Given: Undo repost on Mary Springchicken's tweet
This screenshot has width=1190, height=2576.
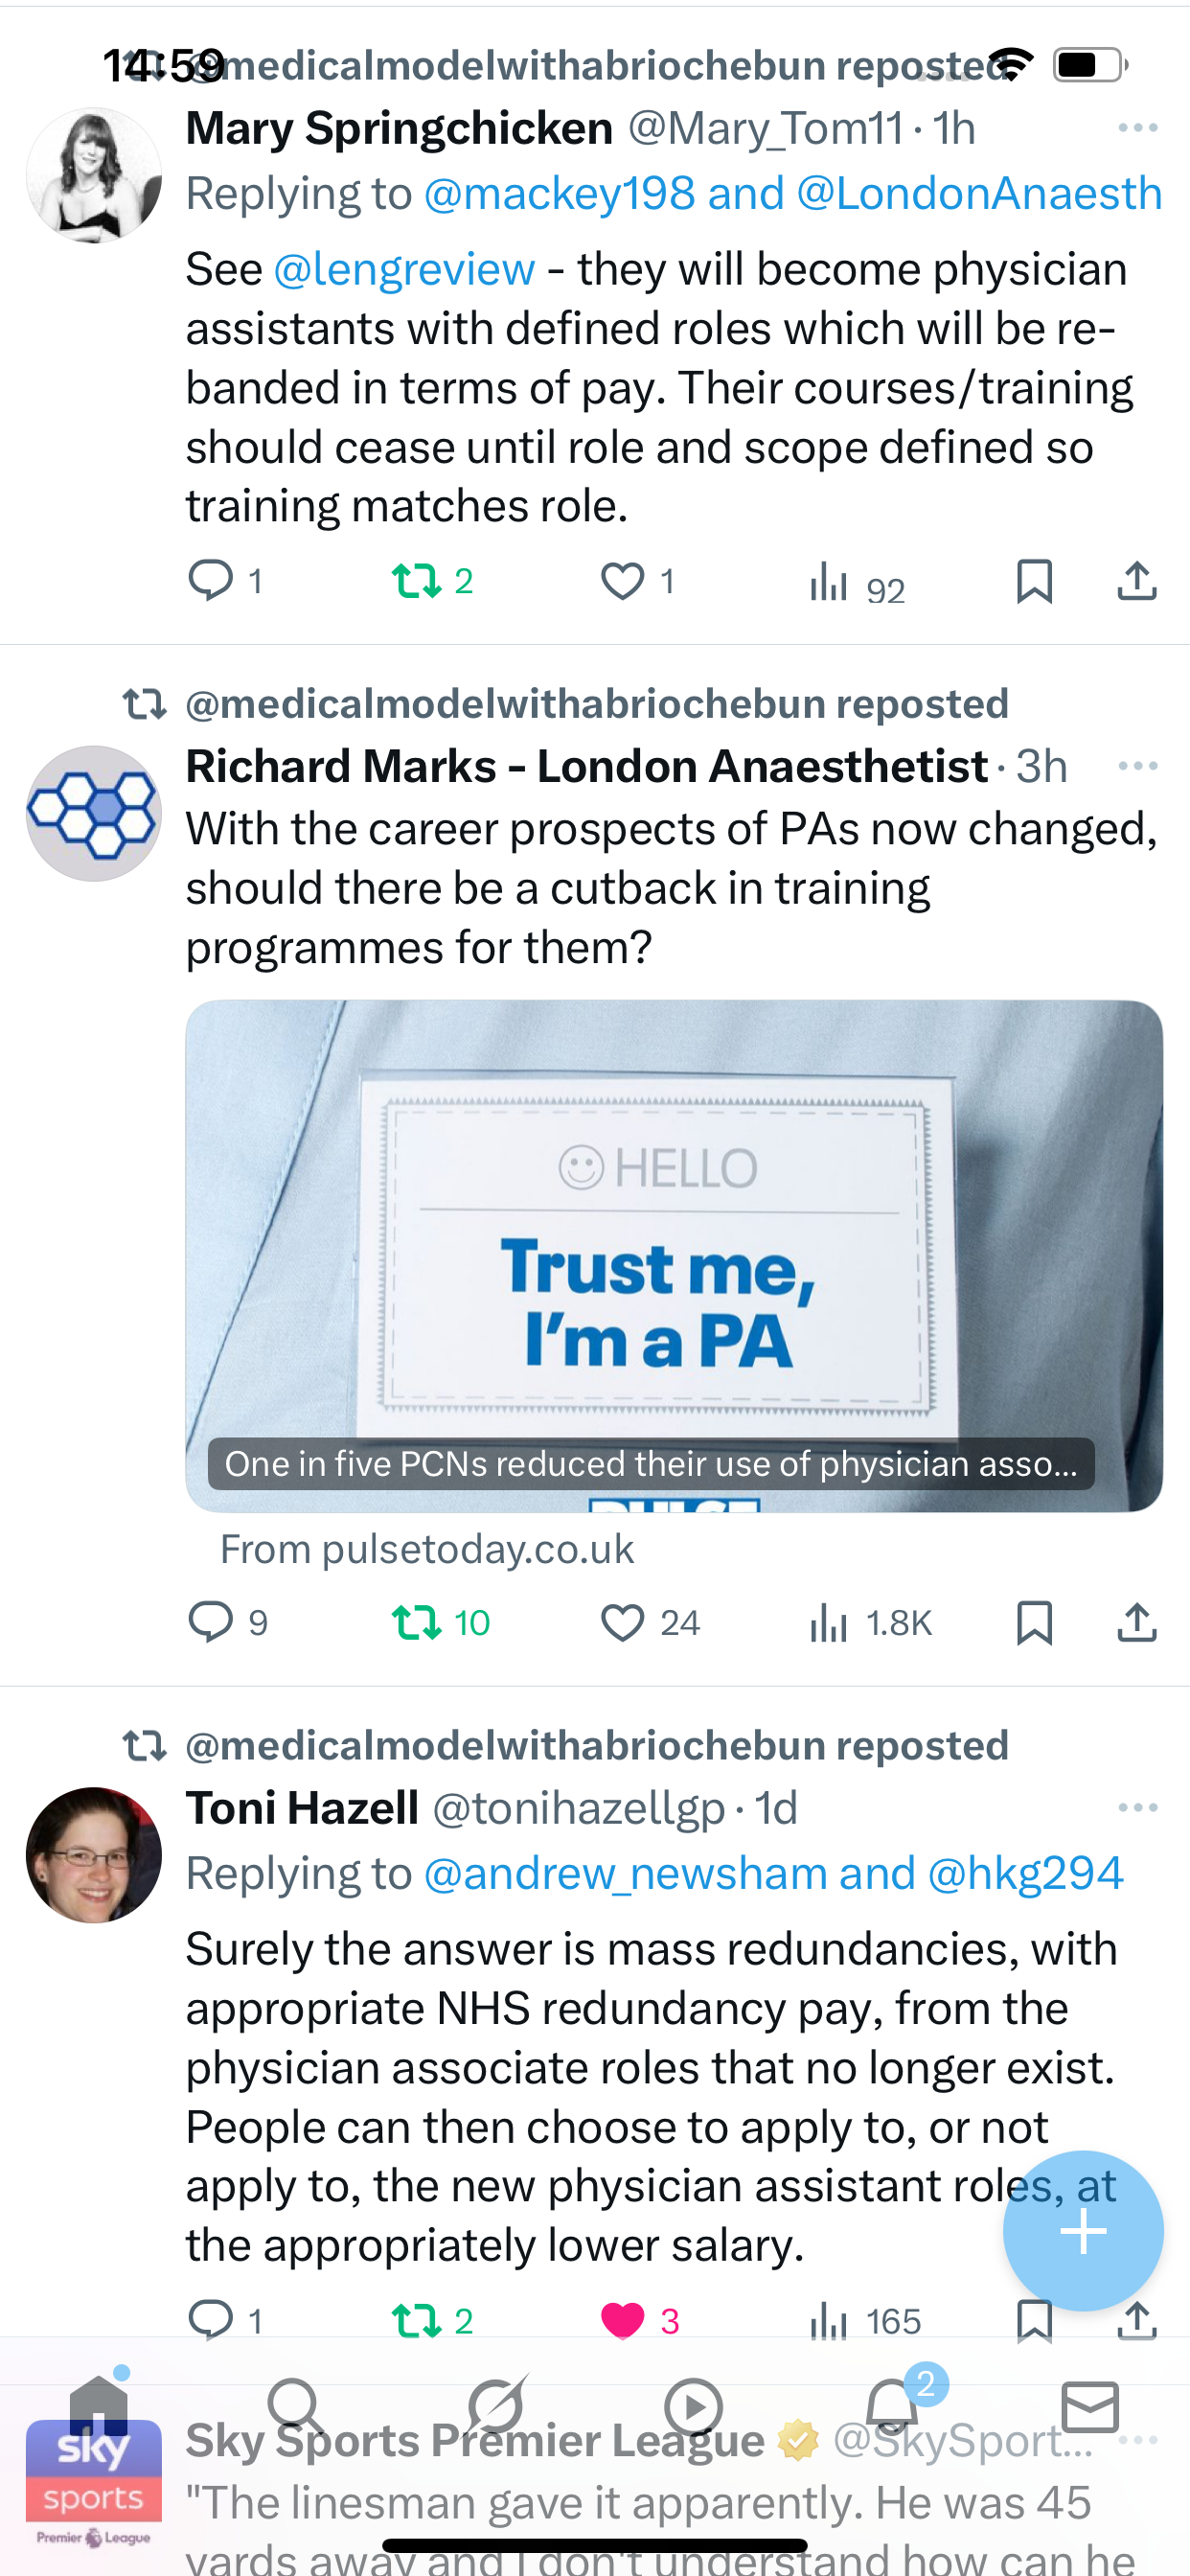Looking at the screenshot, I should point(416,581).
